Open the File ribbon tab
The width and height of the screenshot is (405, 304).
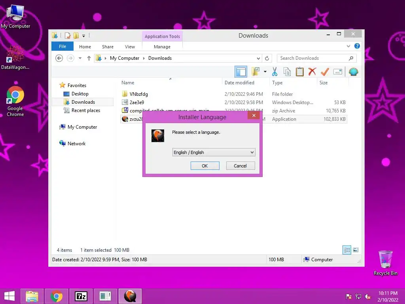(x=62, y=46)
